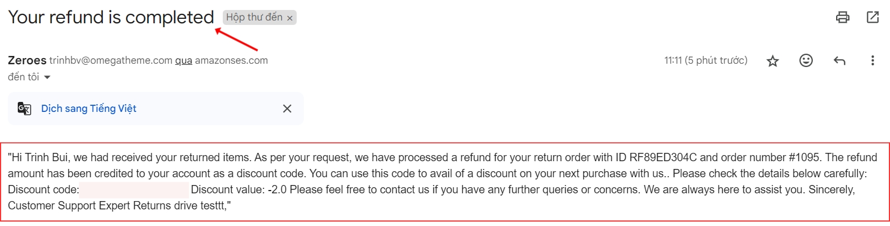Click the đến tôi recipient text
This screenshot has width=890, height=226.
[x=23, y=77]
